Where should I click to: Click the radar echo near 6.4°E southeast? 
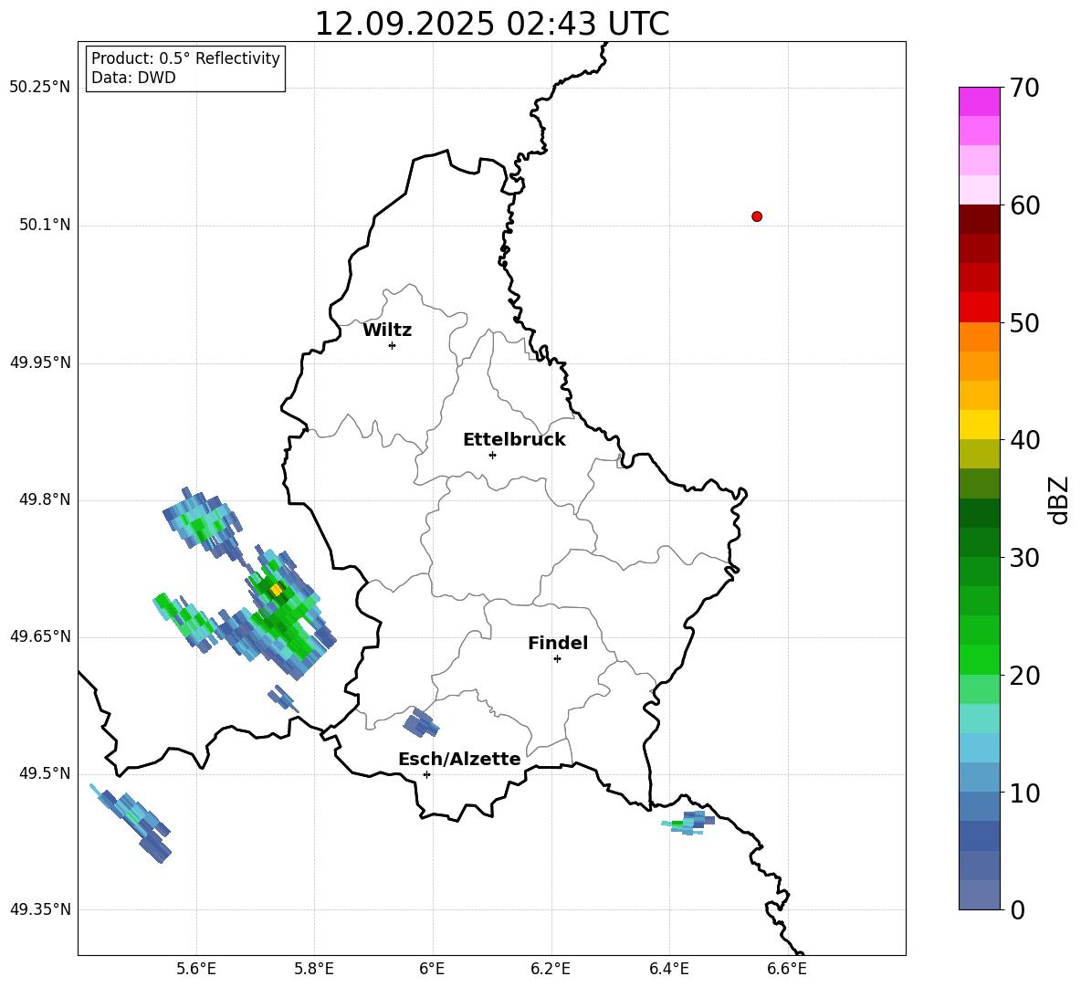pyautogui.click(x=688, y=823)
